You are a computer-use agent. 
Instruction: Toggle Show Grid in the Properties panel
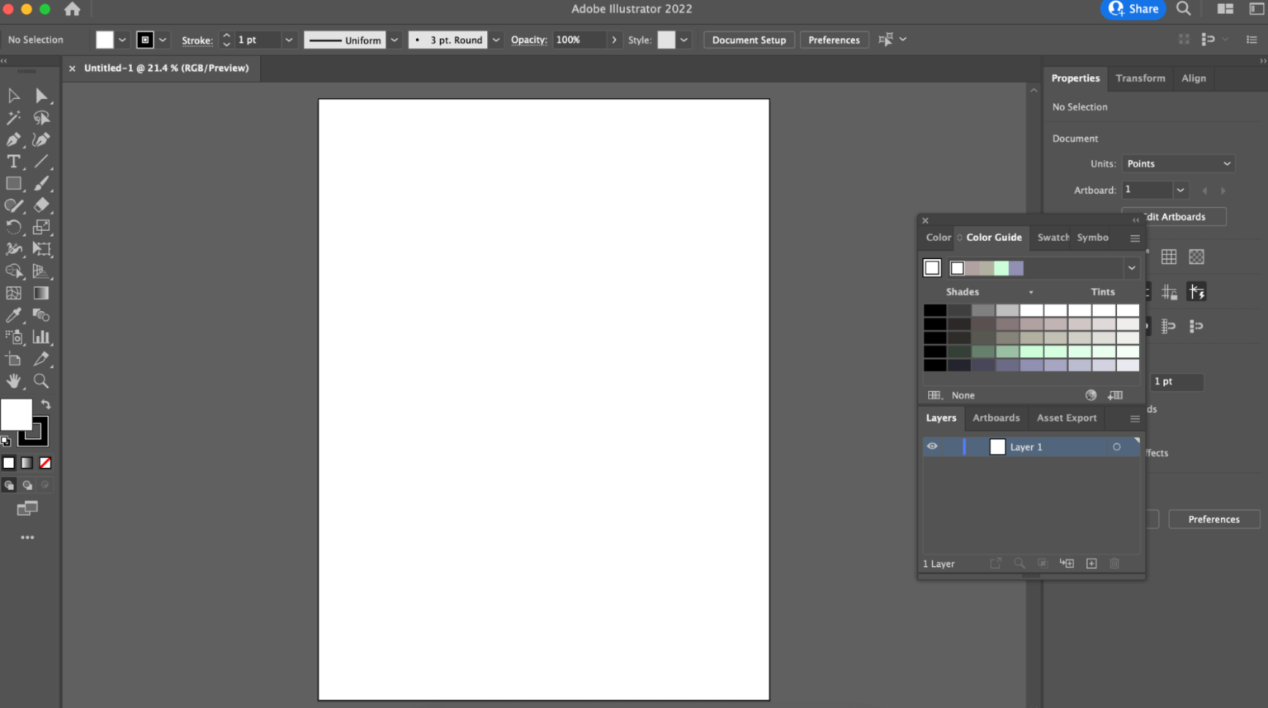(x=1169, y=257)
